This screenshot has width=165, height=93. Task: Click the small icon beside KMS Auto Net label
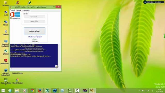pyautogui.click(x=11, y=18)
